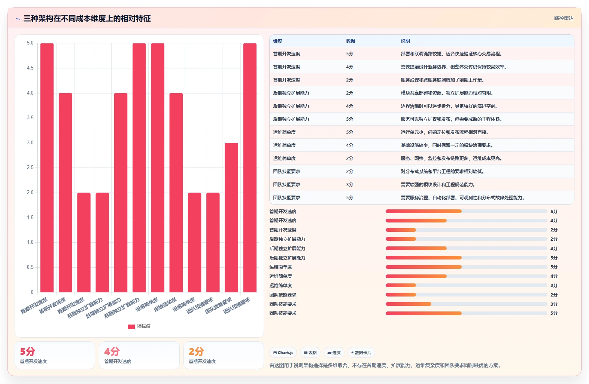Click the 2.5 y-axis label
589x384 pixels.
(30, 168)
